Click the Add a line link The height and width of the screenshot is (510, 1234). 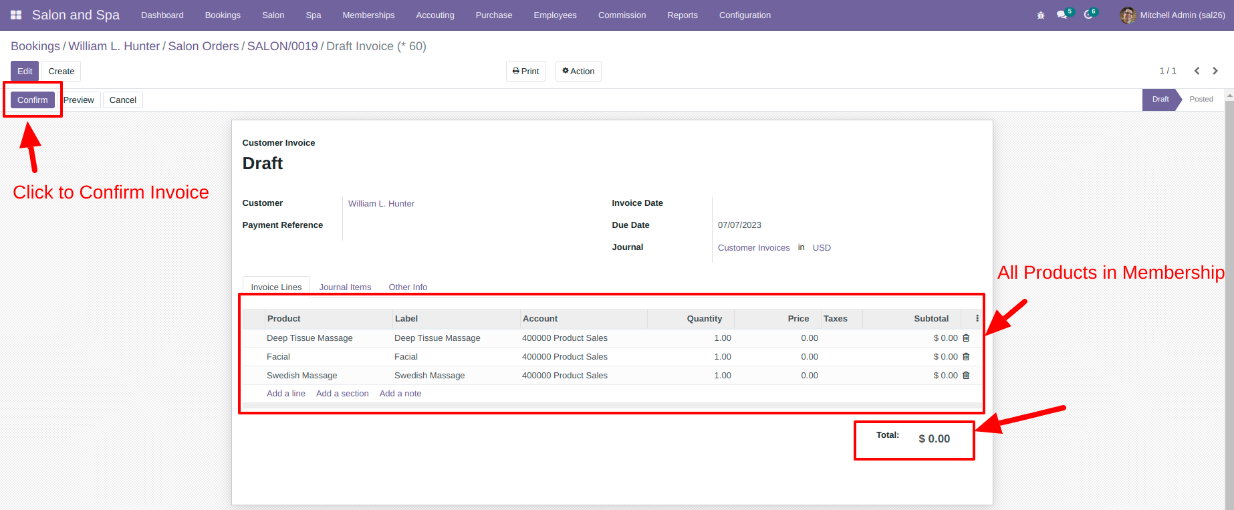pos(286,394)
